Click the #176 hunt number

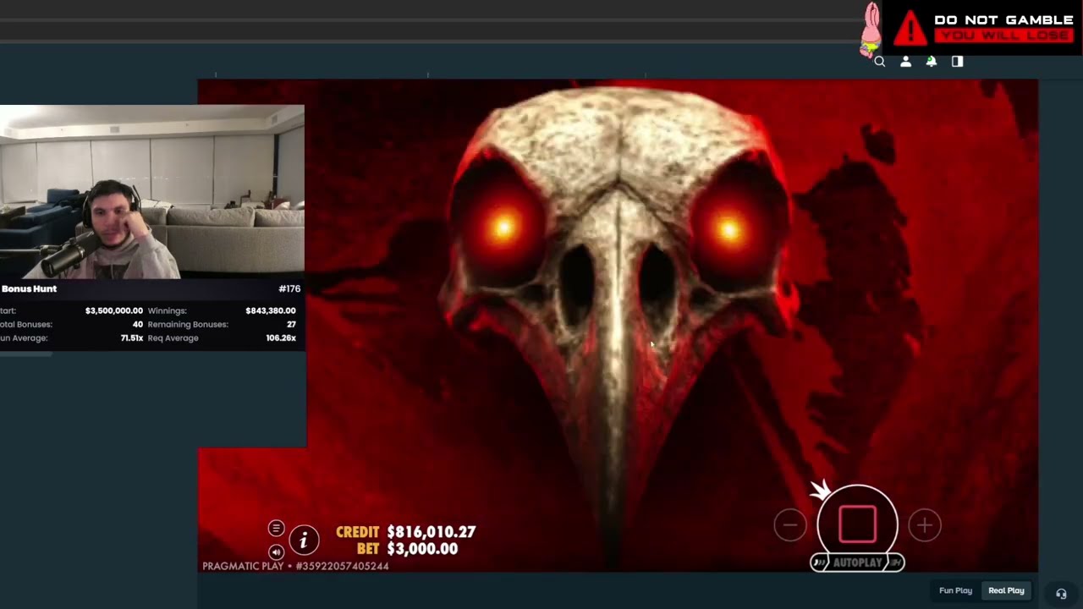pos(289,288)
